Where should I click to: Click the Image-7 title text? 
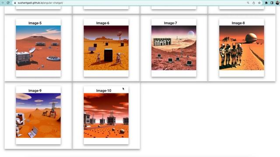click(171, 23)
